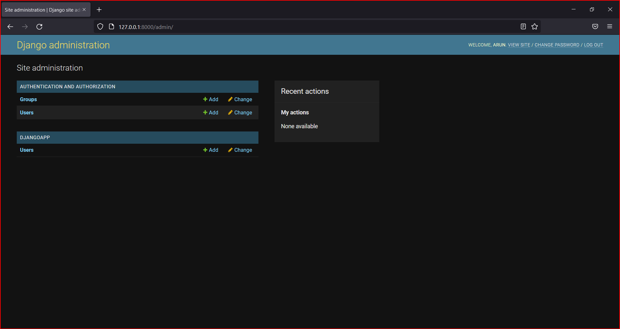Open Users under Authentication and Authorization
Image resolution: width=620 pixels, height=329 pixels.
(27, 113)
